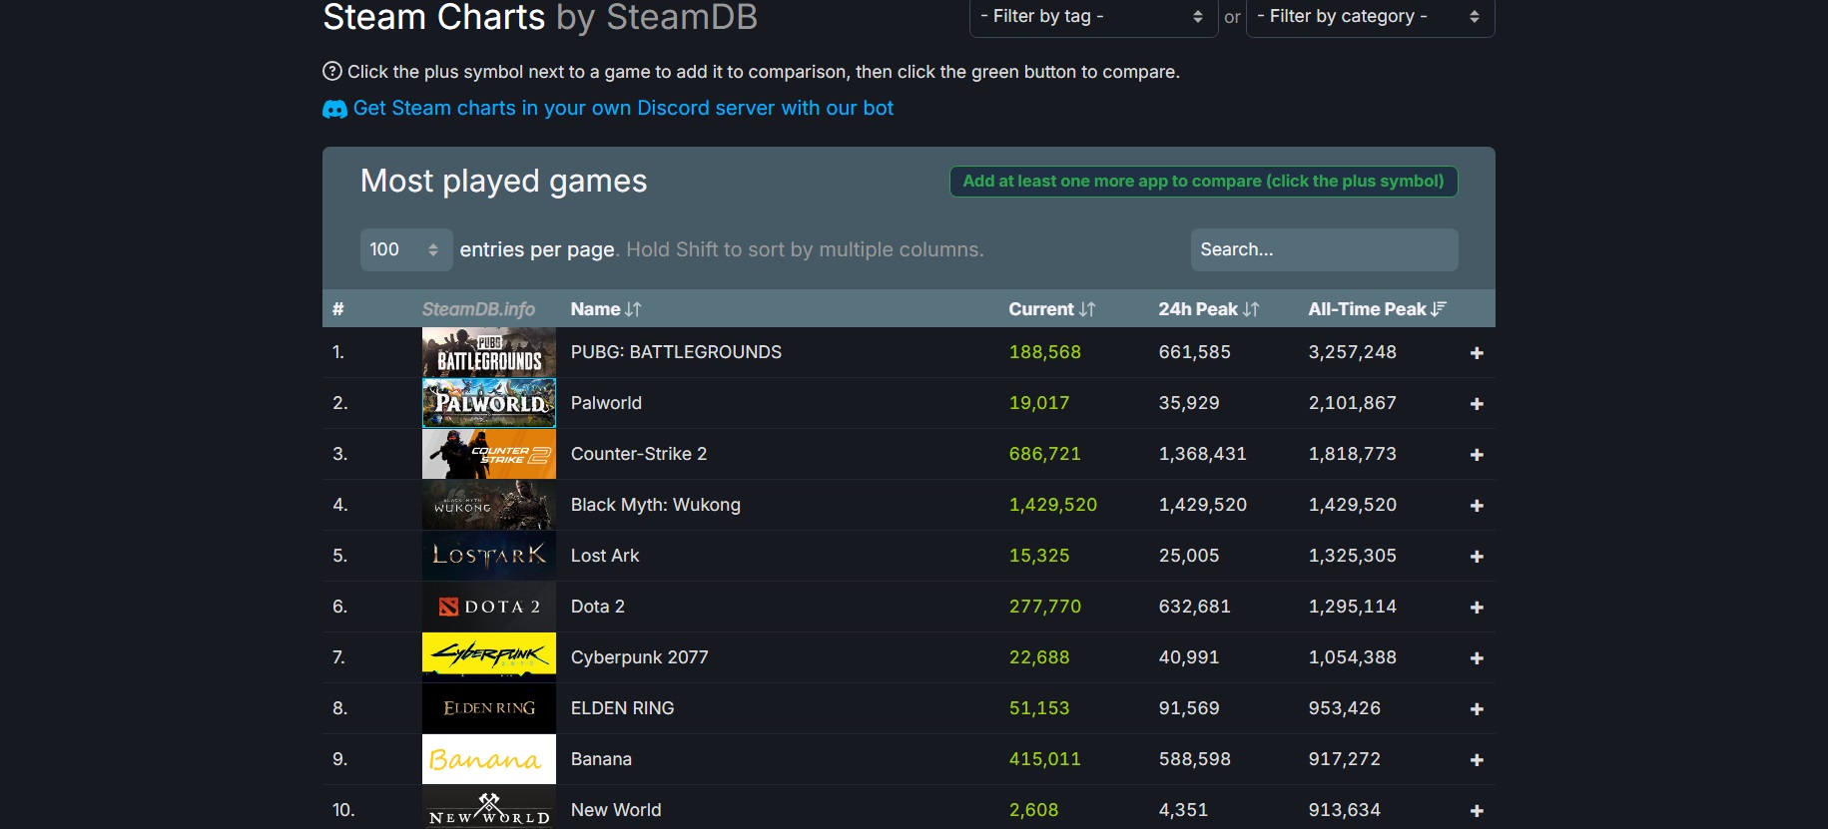Screen dimensions: 1828x829
Task: Click Palworld all-time peak 2,101,867
Action: click(1353, 403)
